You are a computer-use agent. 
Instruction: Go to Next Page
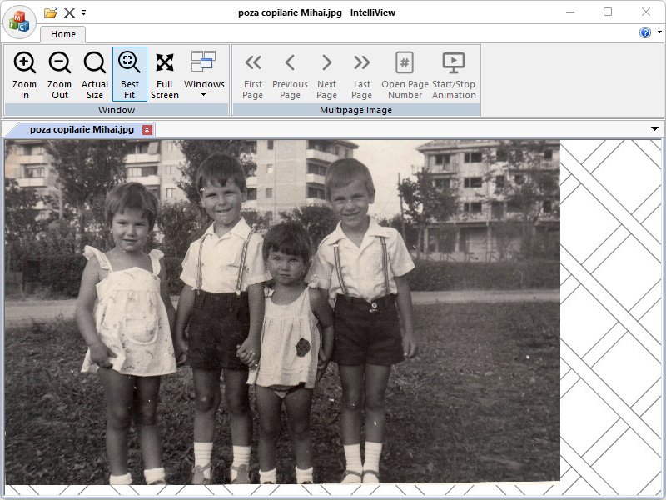(x=327, y=73)
